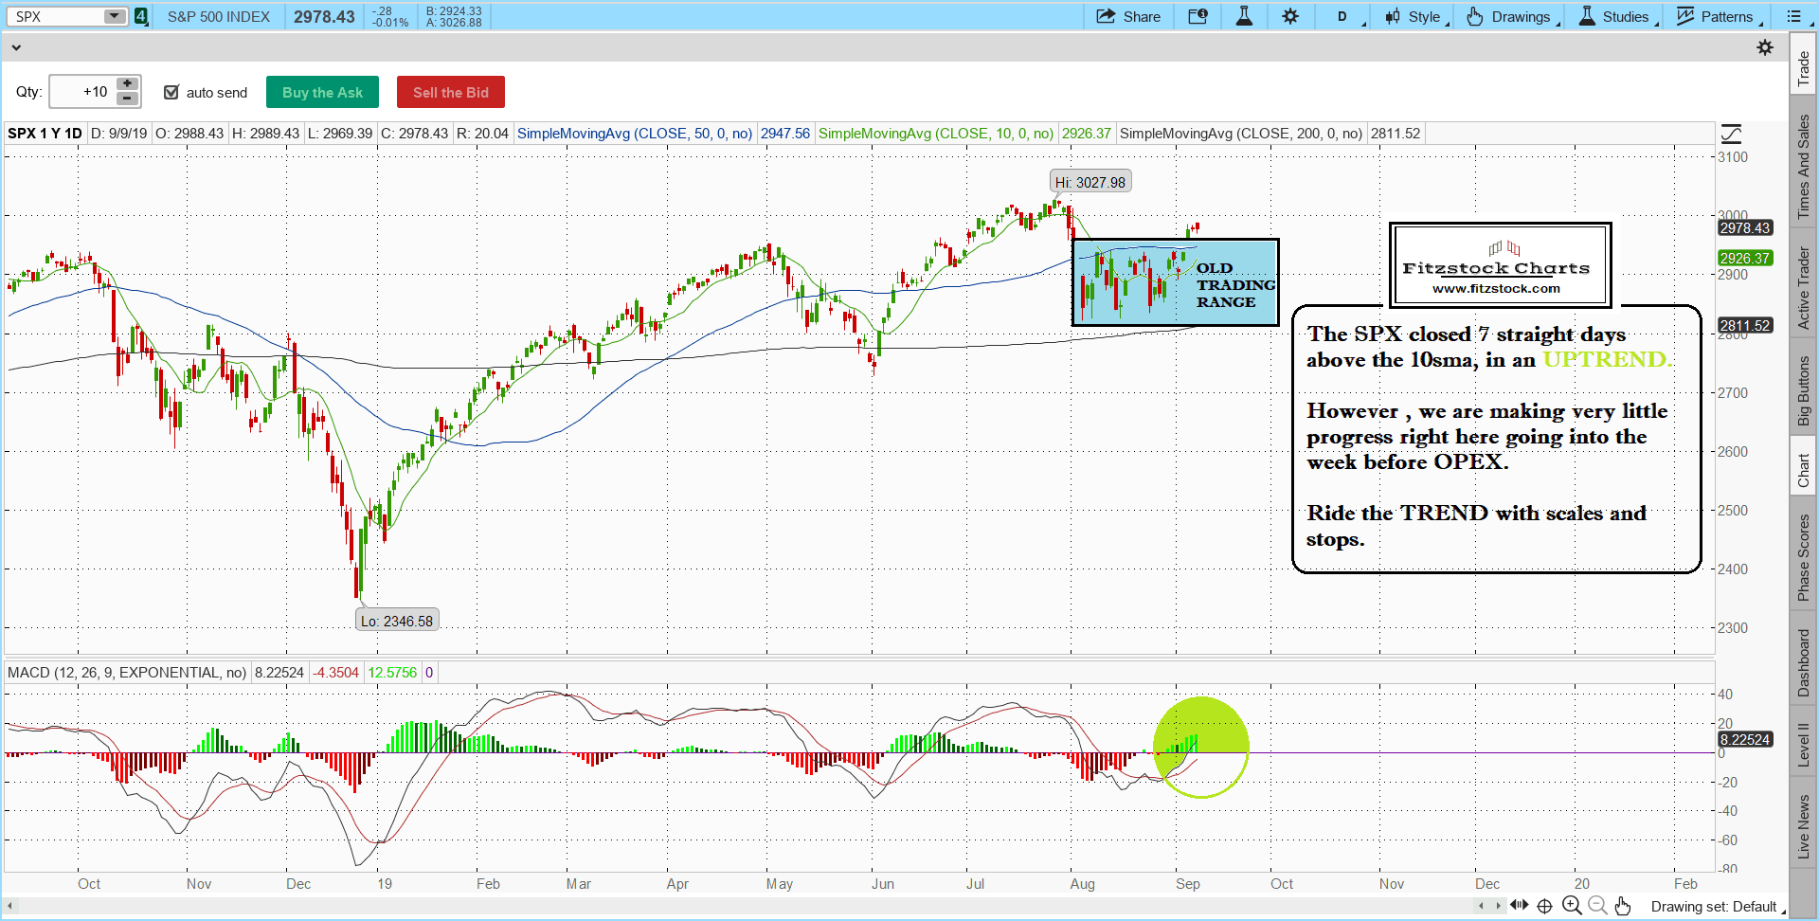Click the Buy the Ask button
The image size is (1819, 921).
pos(322,92)
